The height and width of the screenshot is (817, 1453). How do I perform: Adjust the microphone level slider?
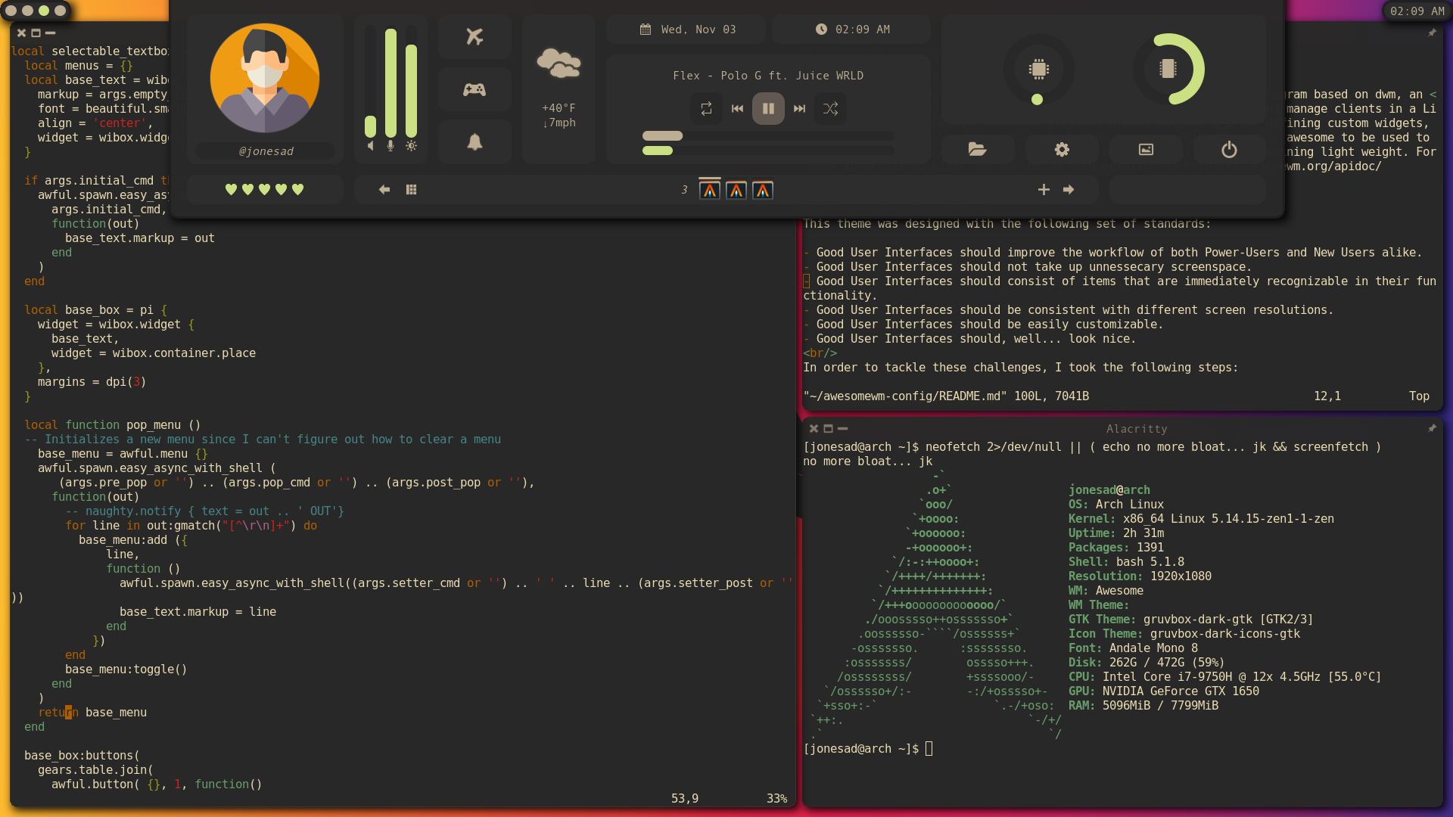[390, 83]
